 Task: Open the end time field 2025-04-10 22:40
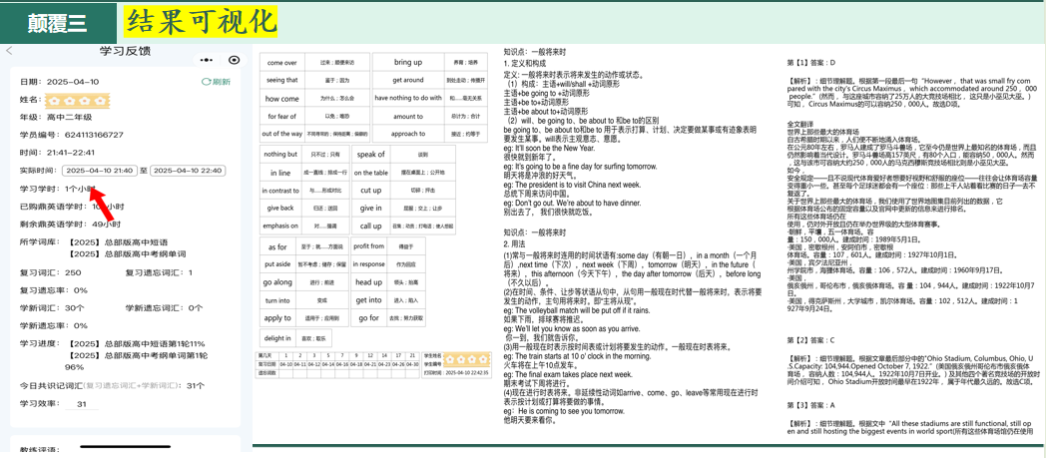pos(188,171)
